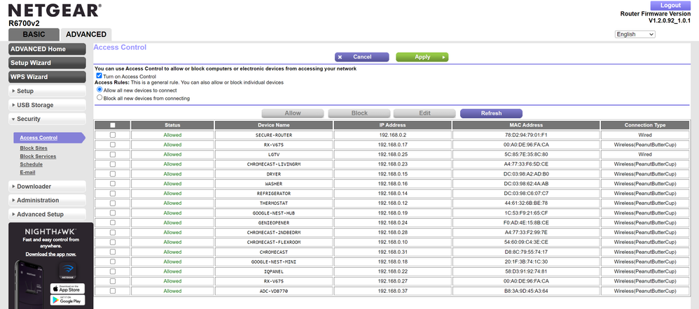Toggle the Turn on Access Control checkbox
The height and width of the screenshot is (309, 699).
(99, 76)
